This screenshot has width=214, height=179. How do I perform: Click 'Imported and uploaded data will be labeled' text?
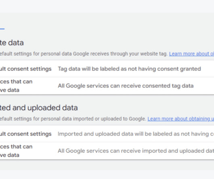[x=136, y=134]
